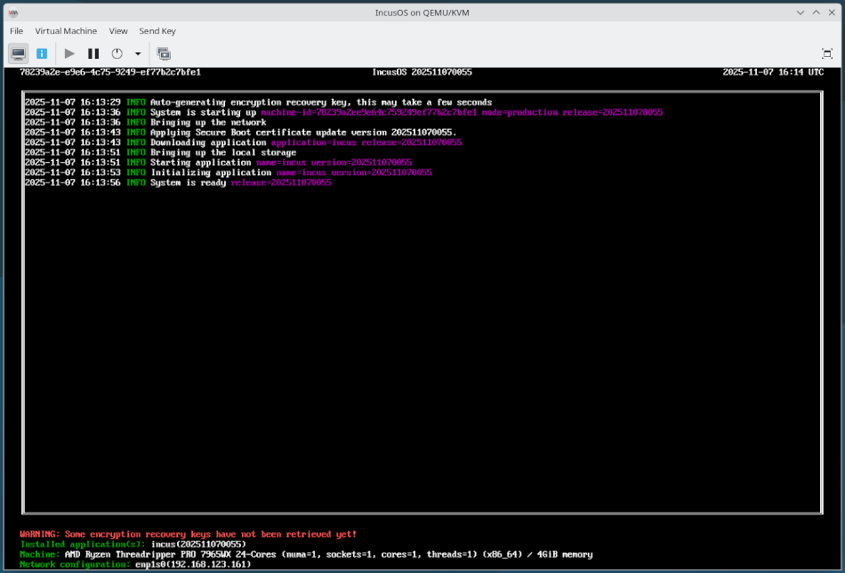Image resolution: width=845 pixels, height=573 pixels.
Task: Enter fullscreen console mode
Action: tap(825, 52)
